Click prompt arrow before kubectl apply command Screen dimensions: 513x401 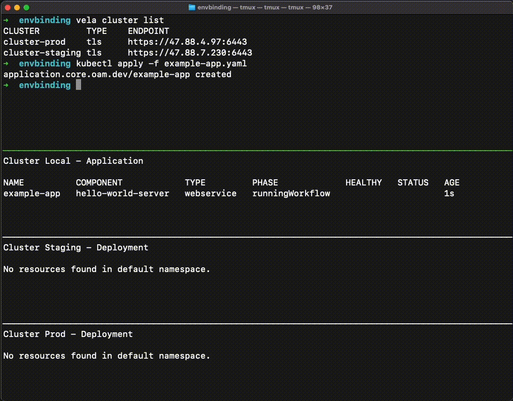click(6, 64)
